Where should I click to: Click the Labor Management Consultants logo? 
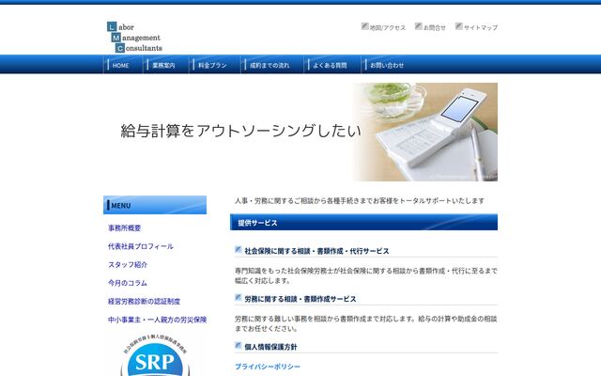134,37
